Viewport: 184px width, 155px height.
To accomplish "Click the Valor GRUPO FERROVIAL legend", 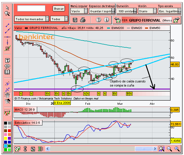I will [36, 28].
